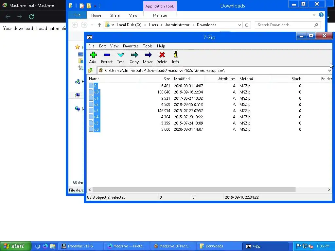Viewport: 335px width, 251px height.
Task: Open the View ribbon tab in Explorer
Action: (133, 15)
